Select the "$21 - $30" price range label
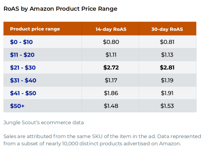The width and height of the screenshot is (207, 156). coord(23,67)
